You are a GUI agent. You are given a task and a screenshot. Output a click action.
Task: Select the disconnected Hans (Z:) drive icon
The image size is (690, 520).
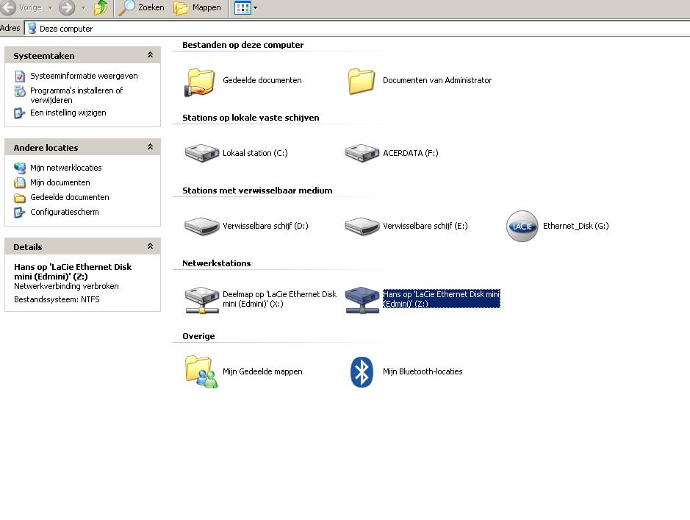coord(362,300)
